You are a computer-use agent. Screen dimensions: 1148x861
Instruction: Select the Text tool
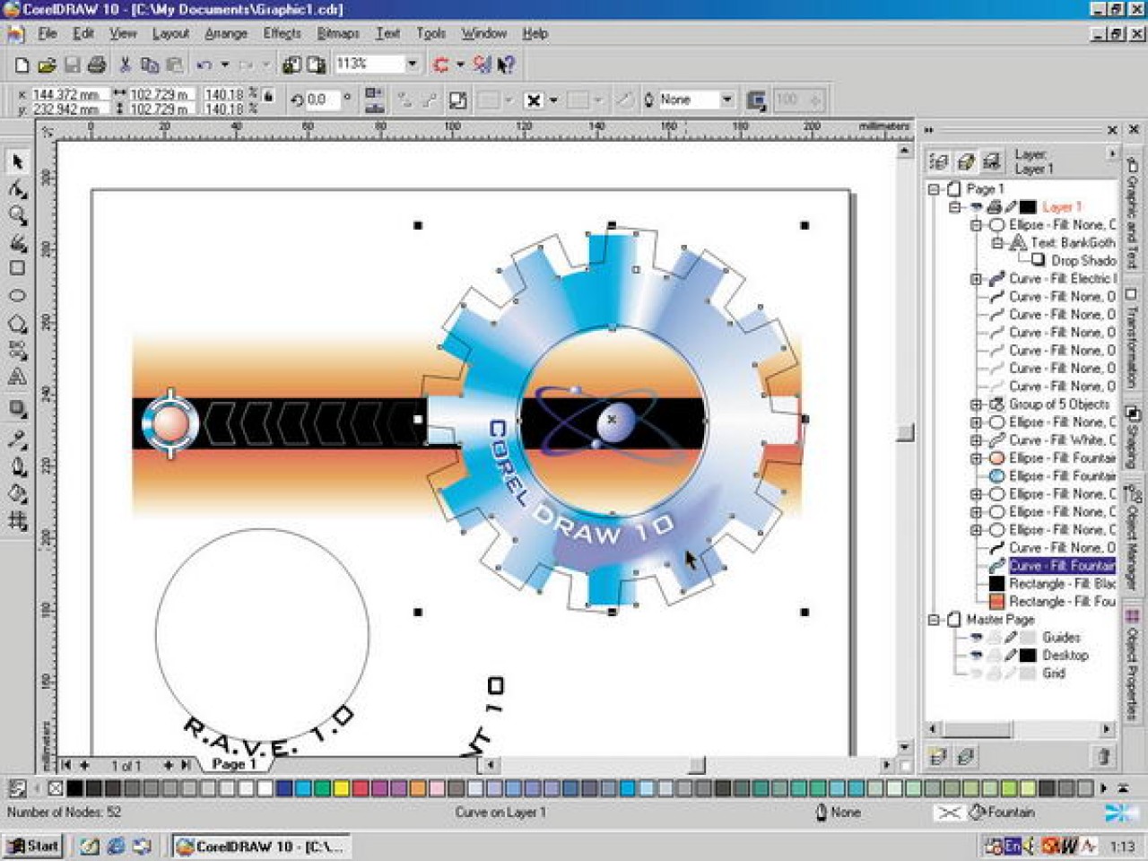(17, 378)
